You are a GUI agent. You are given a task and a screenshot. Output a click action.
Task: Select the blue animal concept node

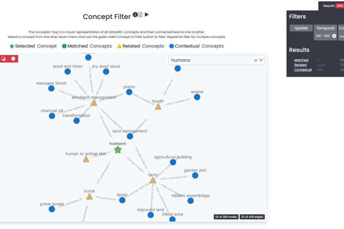[196, 97]
